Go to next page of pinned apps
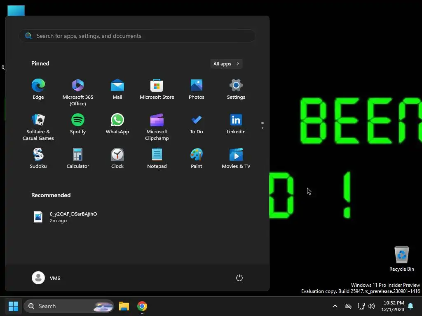 coord(263,128)
